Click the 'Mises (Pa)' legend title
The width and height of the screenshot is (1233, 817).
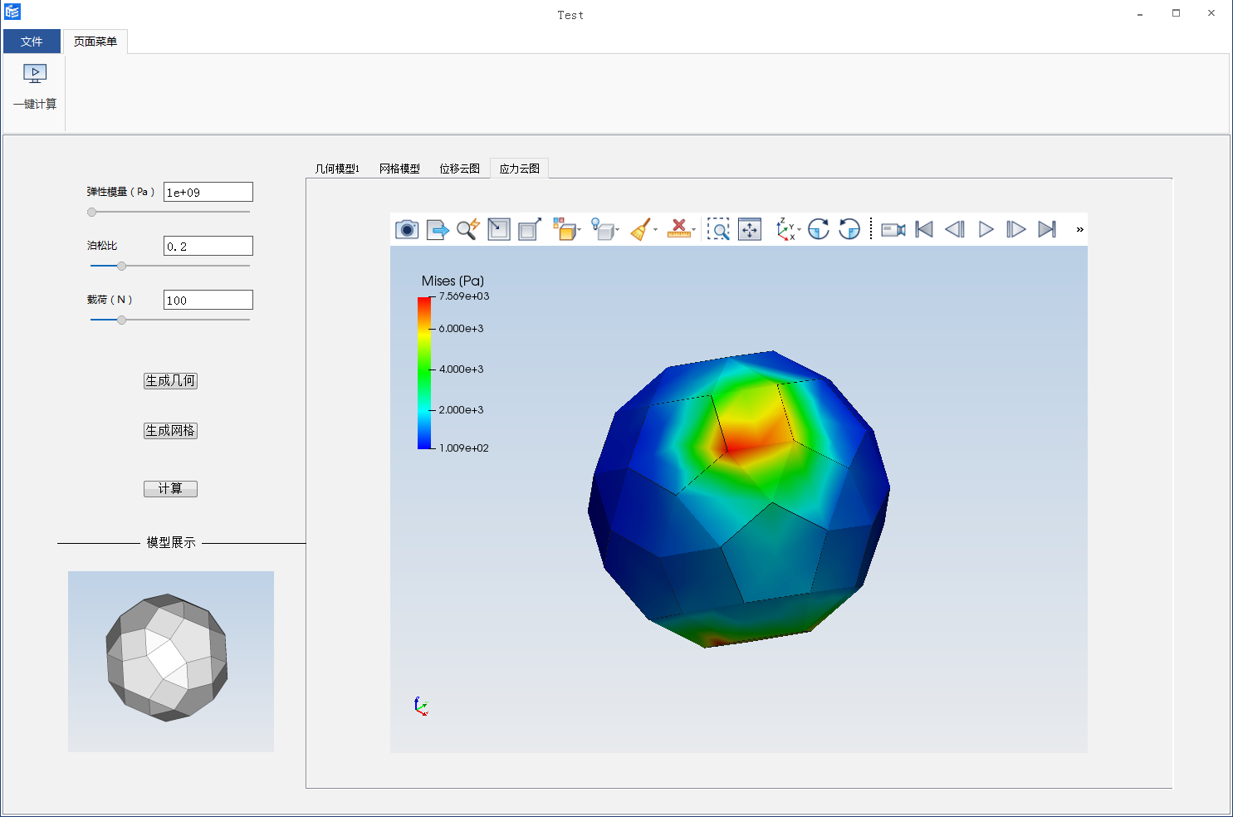(453, 281)
